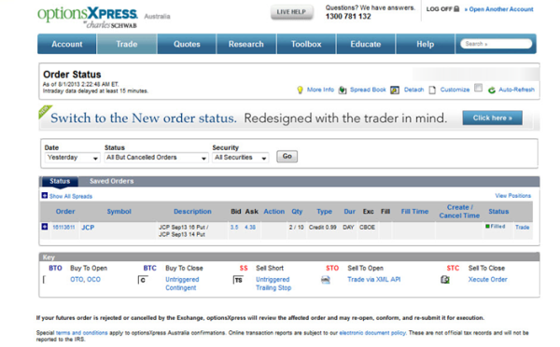Open the Educate menu

coord(366,44)
